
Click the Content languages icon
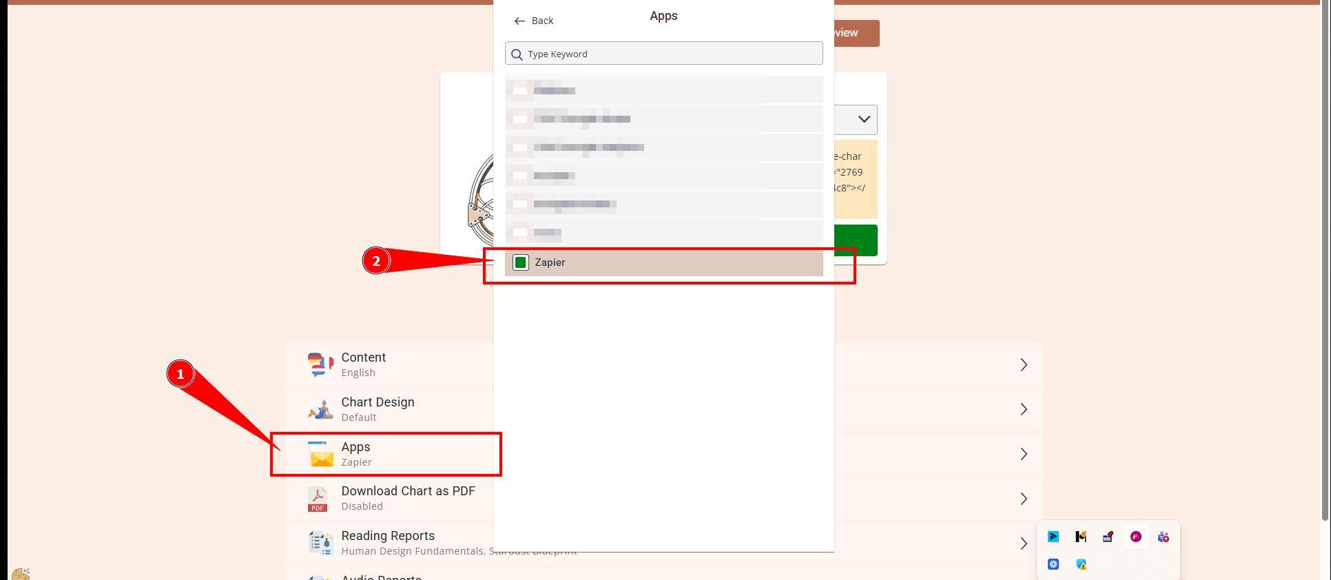(320, 364)
